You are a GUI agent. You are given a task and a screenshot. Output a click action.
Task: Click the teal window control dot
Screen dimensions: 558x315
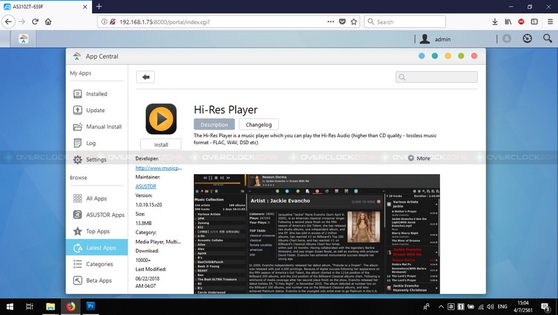pos(435,56)
